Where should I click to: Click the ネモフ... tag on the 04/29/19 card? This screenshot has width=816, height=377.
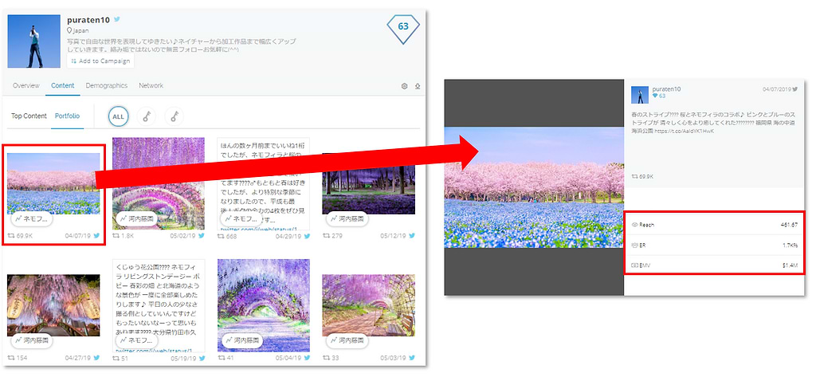coord(241,220)
